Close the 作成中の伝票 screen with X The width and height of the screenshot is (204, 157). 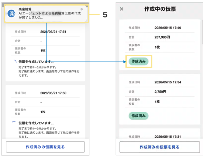click(x=121, y=9)
